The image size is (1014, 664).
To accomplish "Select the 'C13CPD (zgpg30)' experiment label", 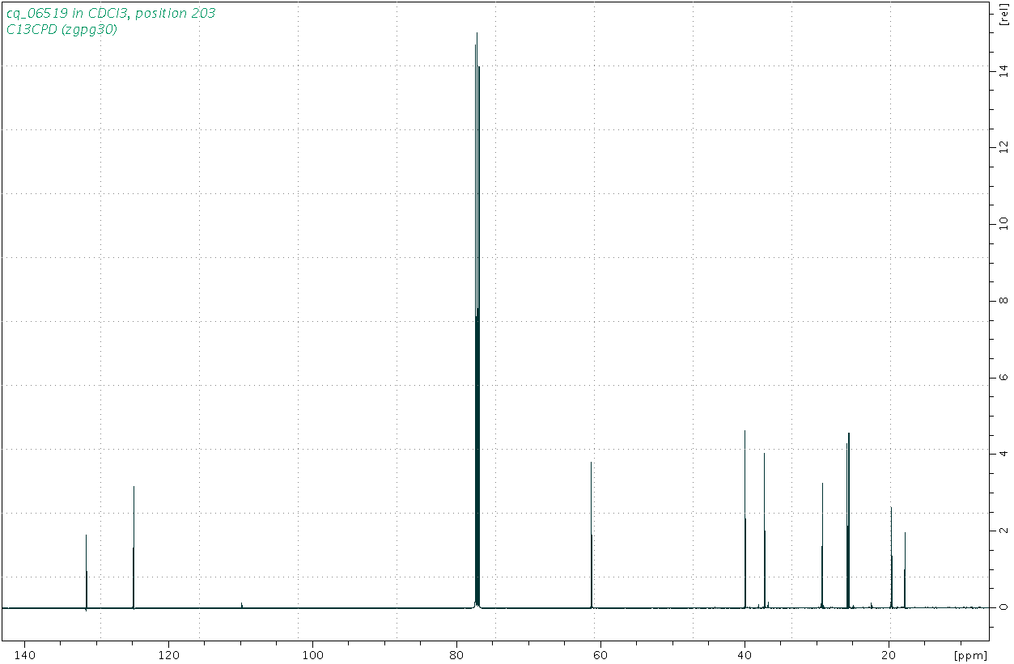I will [62, 30].
